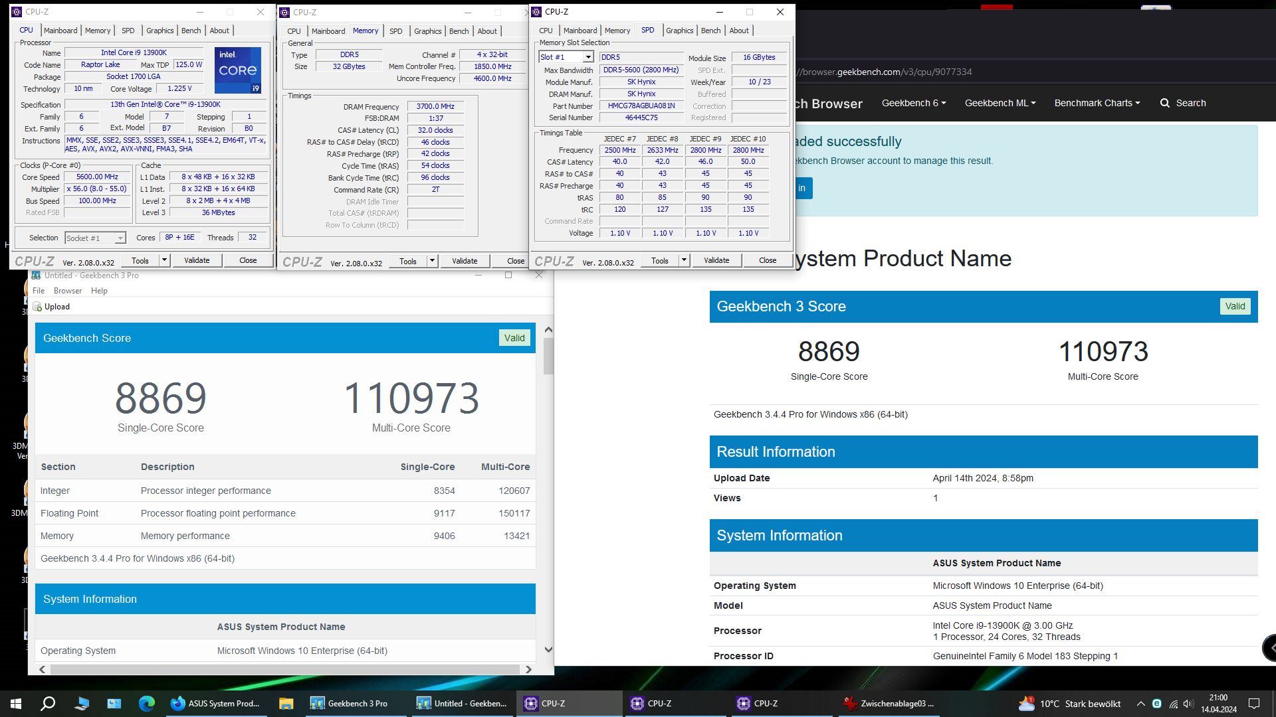Click Validate in CPU-Z SPD window

pyautogui.click(x=716, y=260)
